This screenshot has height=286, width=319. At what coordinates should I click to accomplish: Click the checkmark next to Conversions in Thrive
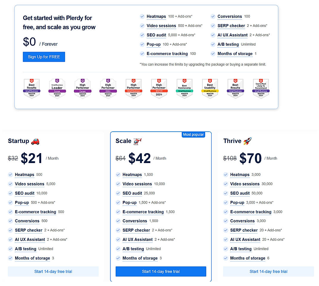tap(225, 221)
